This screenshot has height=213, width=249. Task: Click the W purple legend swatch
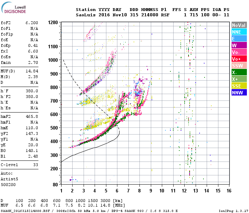coord(239,45)
